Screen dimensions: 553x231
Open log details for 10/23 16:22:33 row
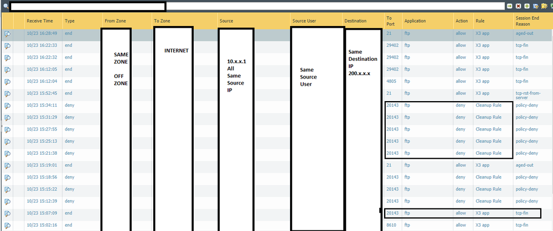(7, 45)
